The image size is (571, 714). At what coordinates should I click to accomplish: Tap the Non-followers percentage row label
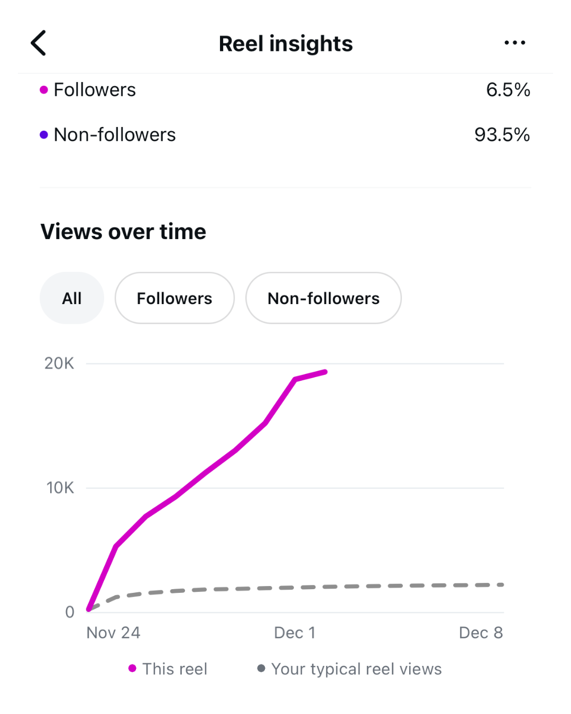(115, 135)
